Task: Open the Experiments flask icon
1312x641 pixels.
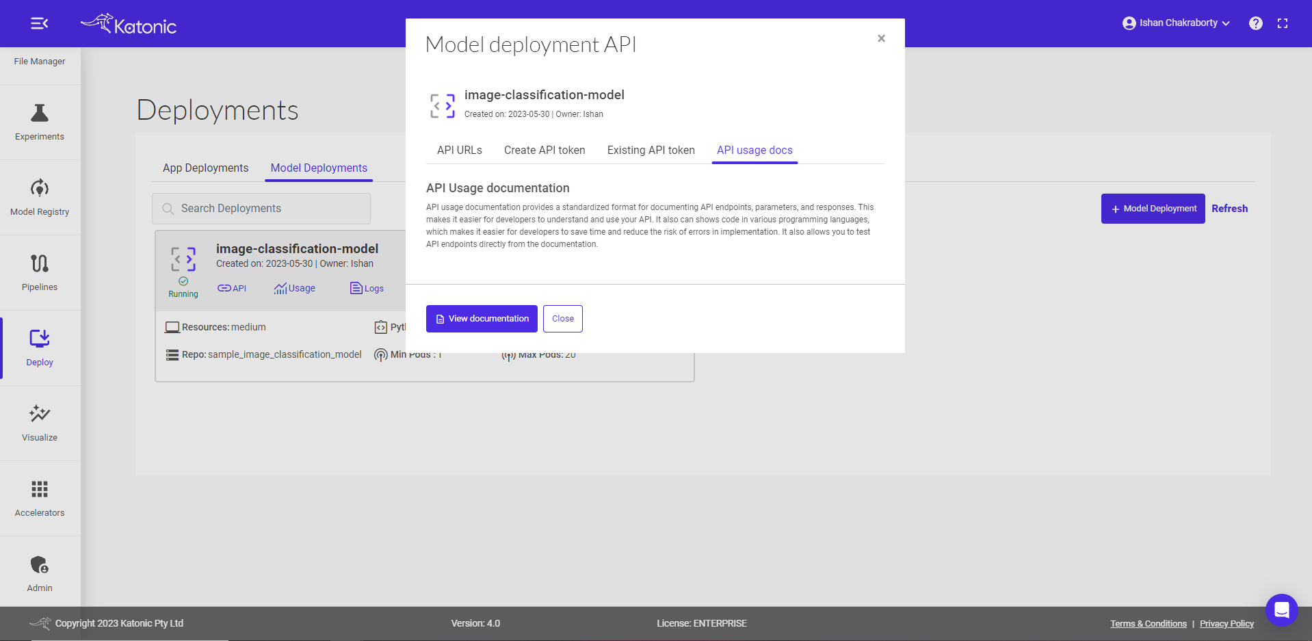Action: click(x=40, y=113)
